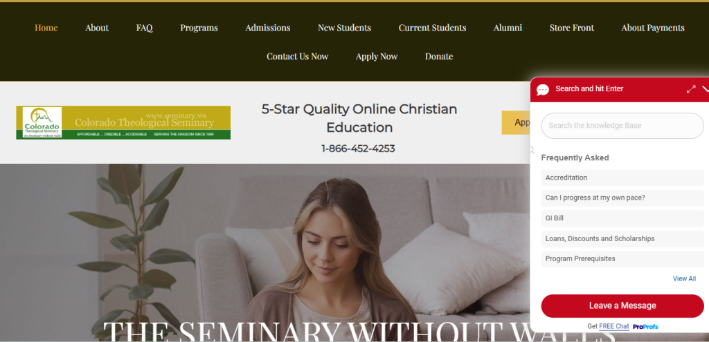
Task: Collapse chat widget using the chevron icon
Action: (x=706, y=89)
